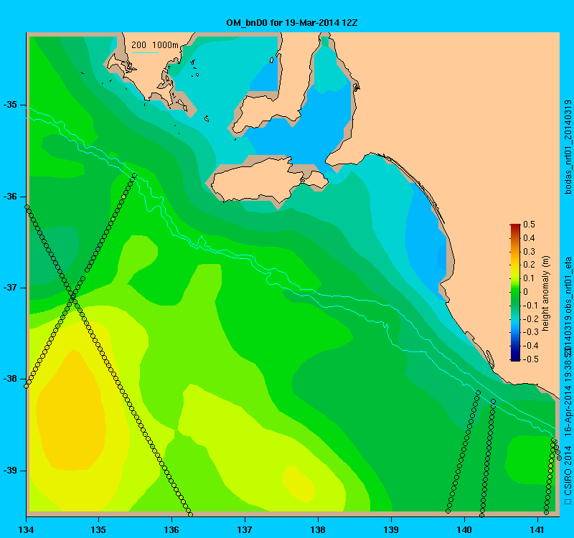Click the '138' longitude tick label
The image size is (574, 538).
(318, 529)
